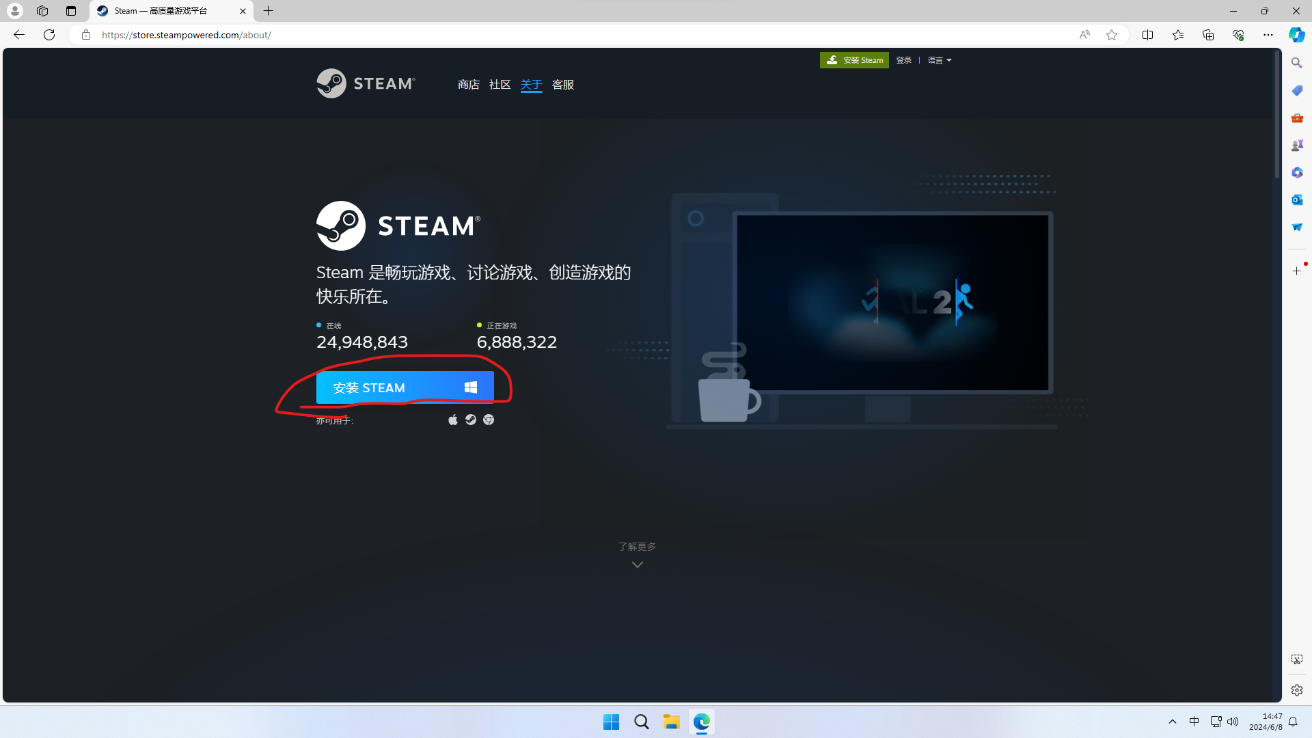The width and height of the screenshot is (1312, 738).
Task: Click the 了解更多 down chevron
Action: [x=637, y=564]
